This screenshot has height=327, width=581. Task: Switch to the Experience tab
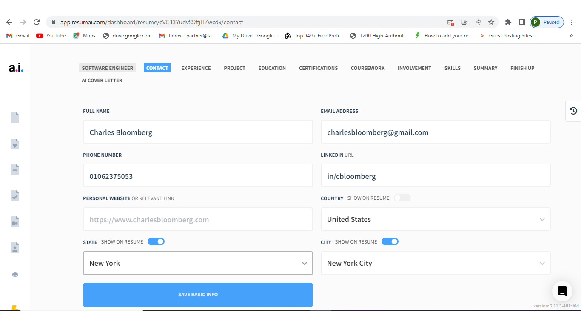click(196, 68)
